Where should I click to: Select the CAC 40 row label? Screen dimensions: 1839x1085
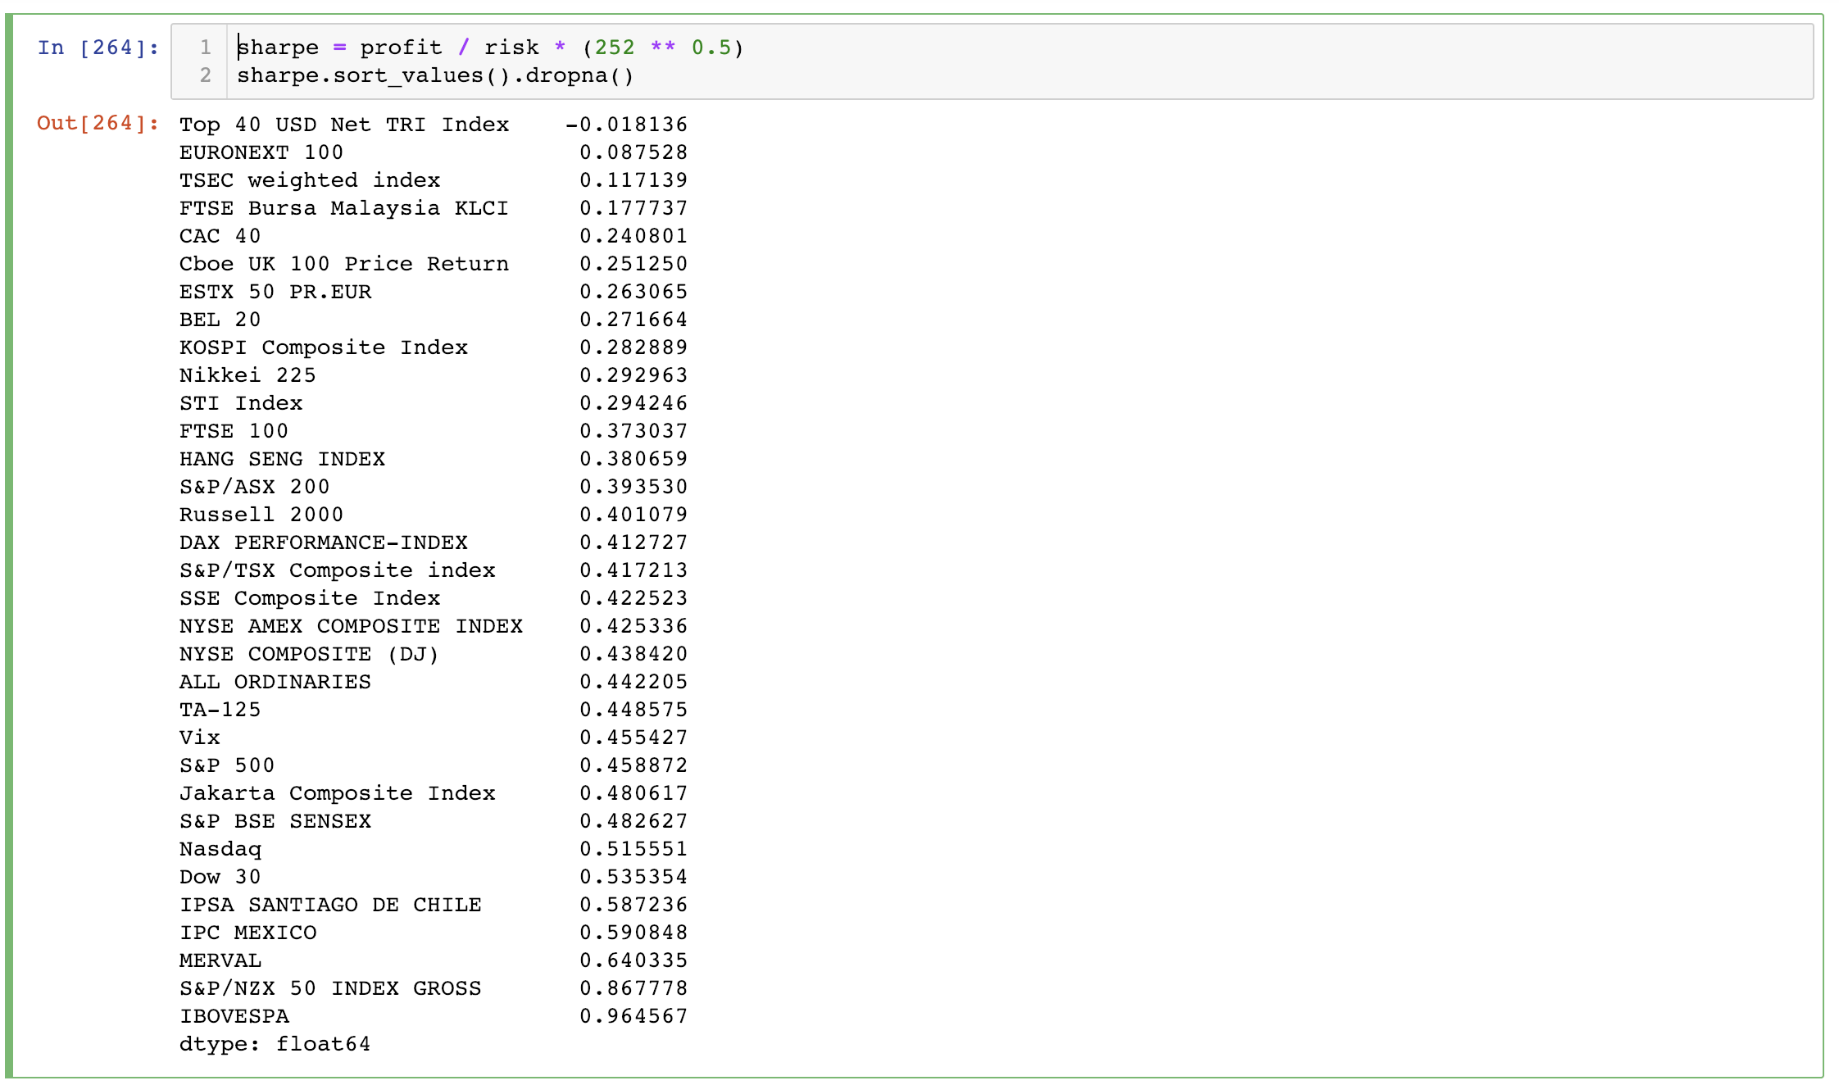click(220, 236)
